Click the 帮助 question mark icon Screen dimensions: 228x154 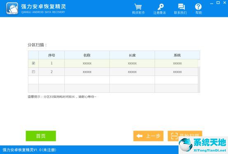tap(198, 9)
